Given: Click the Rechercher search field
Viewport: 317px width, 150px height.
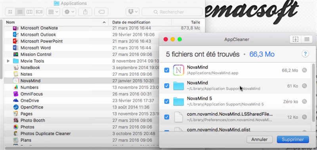Looking at the screenshot, I should click(x=172, y=12).
